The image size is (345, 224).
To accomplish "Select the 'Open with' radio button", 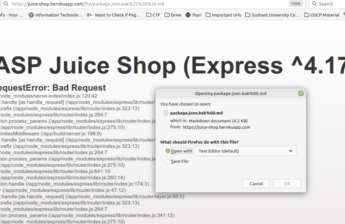I will [168, 151].
